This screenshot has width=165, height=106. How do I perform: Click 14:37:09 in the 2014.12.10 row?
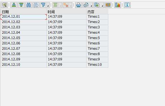pyautogui.click(x=67, y=65)
